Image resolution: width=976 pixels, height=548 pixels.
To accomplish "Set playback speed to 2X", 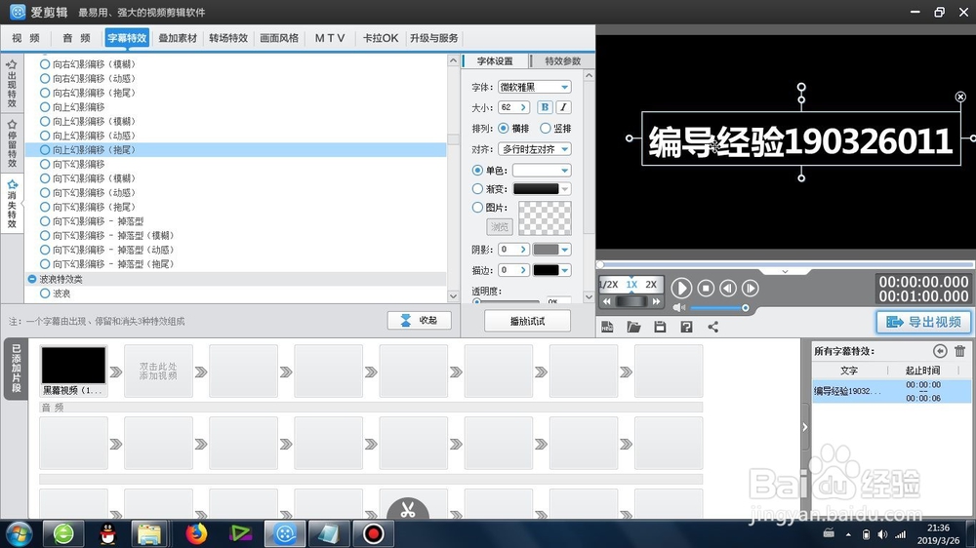I will pos(651,285).
